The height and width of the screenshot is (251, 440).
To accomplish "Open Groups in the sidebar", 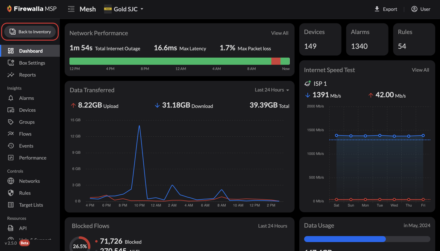I will [x=30, y=122].
